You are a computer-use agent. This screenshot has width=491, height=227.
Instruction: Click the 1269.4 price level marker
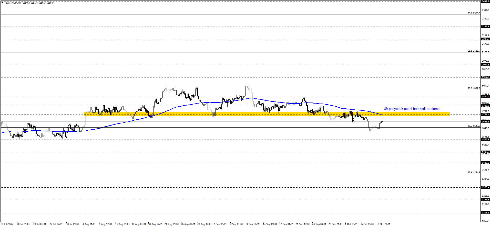486,187
